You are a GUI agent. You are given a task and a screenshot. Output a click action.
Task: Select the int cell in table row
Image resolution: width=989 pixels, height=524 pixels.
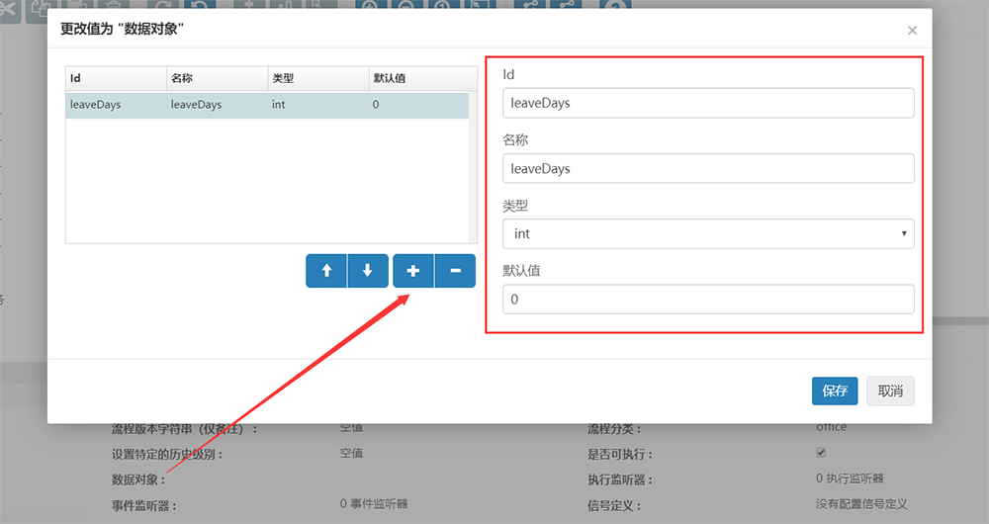point(317,105)
